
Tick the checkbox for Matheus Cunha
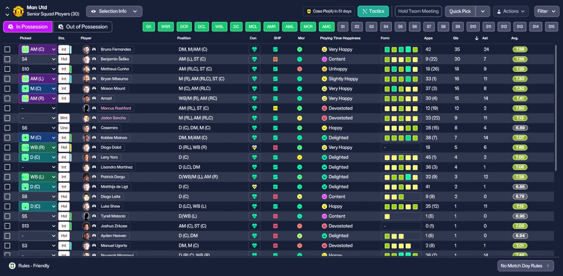point(7,69)
